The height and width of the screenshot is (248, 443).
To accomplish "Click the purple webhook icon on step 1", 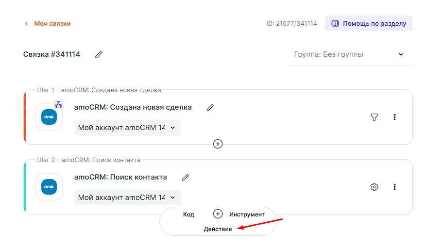I will tap(58, 104).
